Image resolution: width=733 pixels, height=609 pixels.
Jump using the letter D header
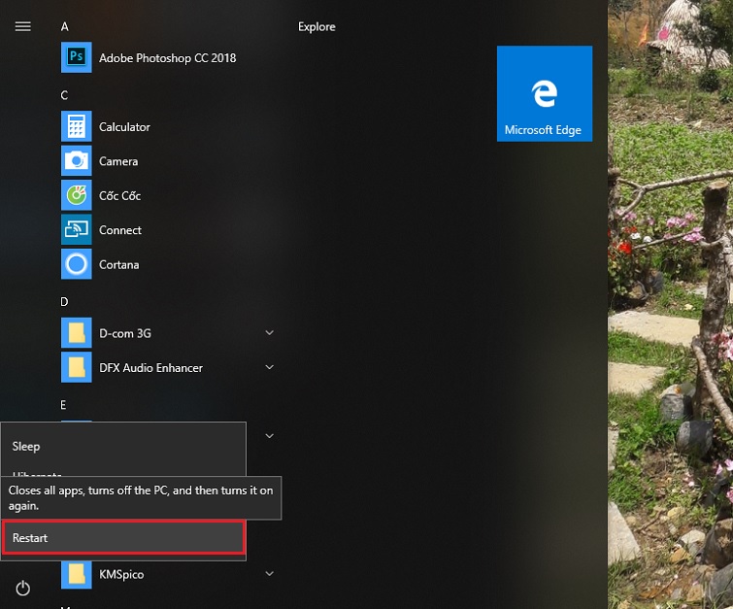tap(65, 302)
